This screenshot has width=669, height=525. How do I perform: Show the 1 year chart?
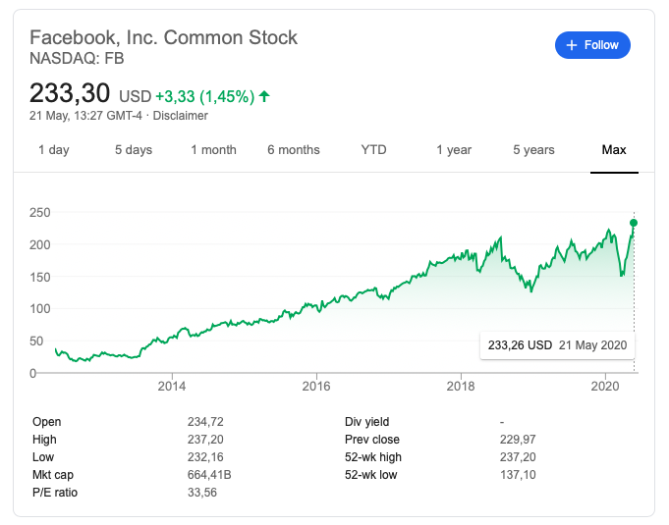point(454,150)
